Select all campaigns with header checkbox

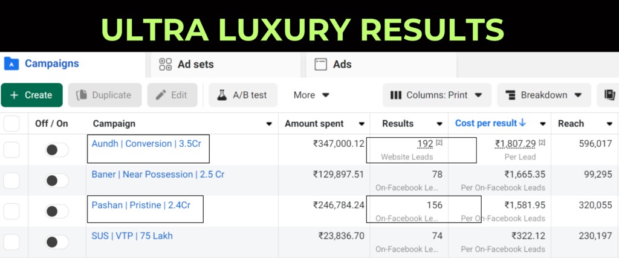point(11,124)
